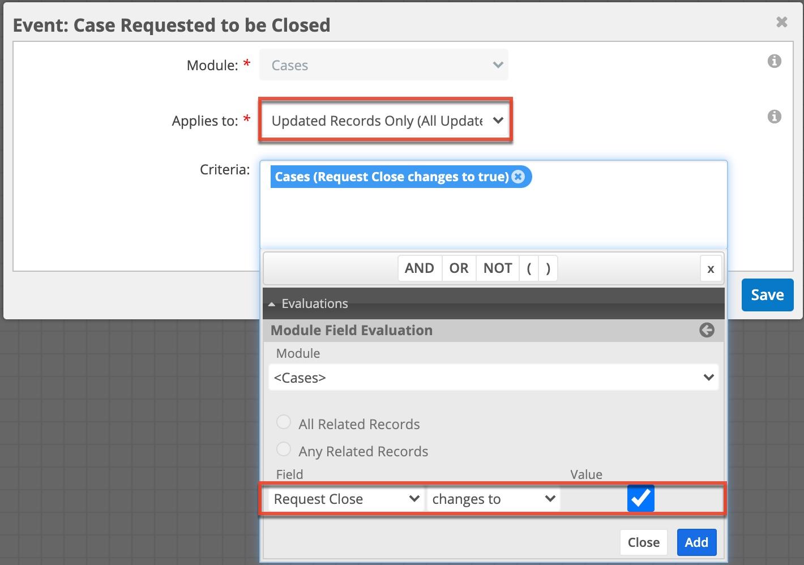Viewport: 804px width, 565px height.
Task: Open the 'changes to' operator dropdown
Action: point(493,499)
